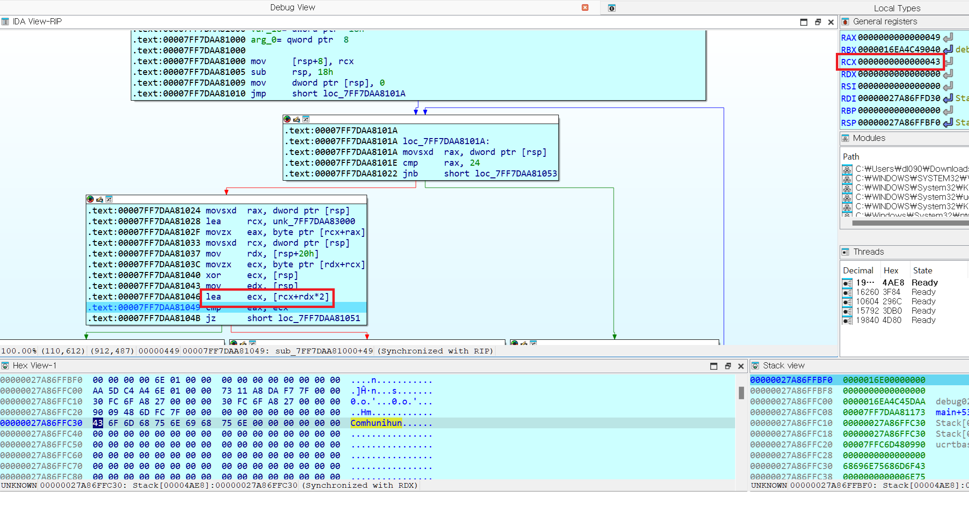This screenshot has height=506, width=969.
Task: Click edit name icon on loc_7FF7DAA8101A block
Action: pos(296,119)
